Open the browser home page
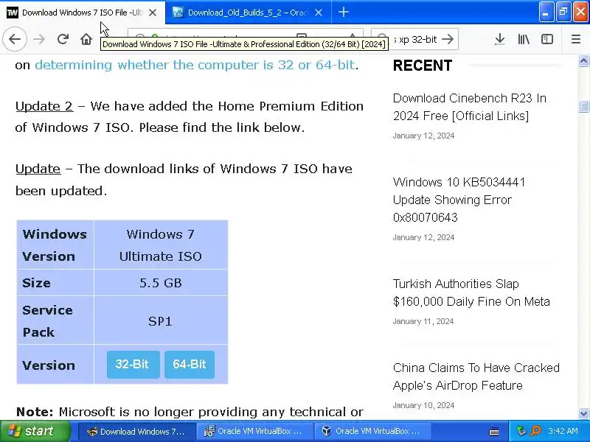The width and height of the screenshot is (590, 442). (x=86, y=39)
